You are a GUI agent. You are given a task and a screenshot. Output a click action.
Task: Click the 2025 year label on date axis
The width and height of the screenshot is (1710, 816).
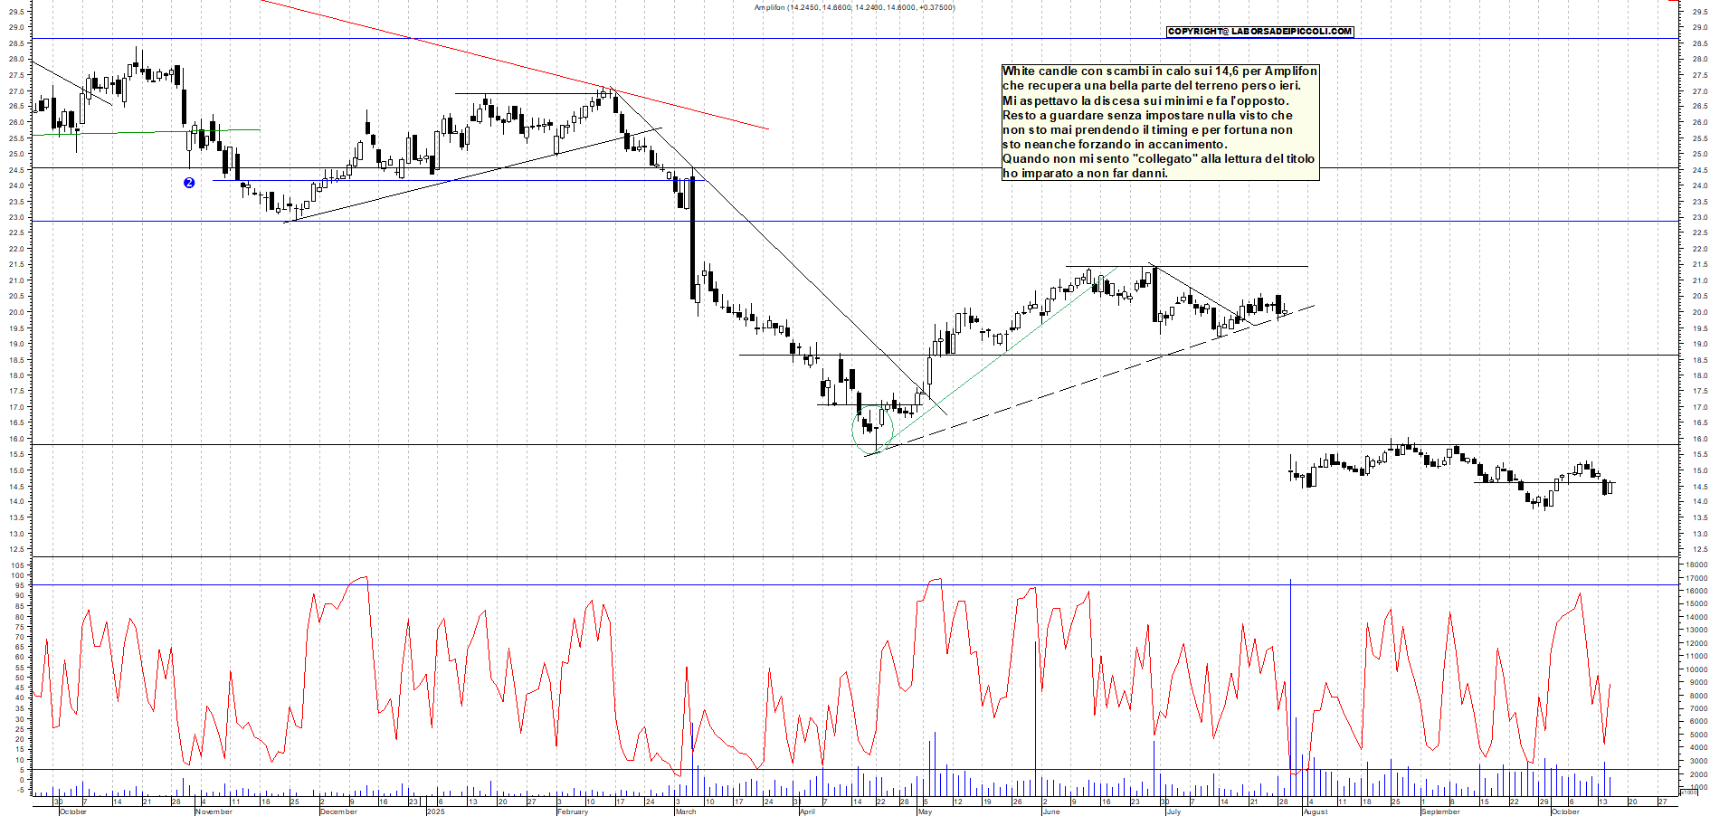pyautogui.click(x=435, y=811)
